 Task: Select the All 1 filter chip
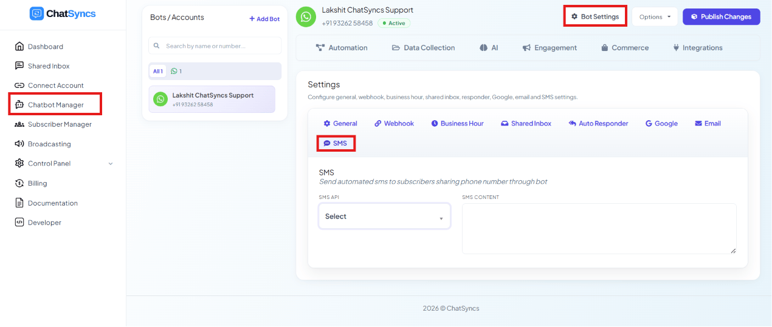coord(157,71)
